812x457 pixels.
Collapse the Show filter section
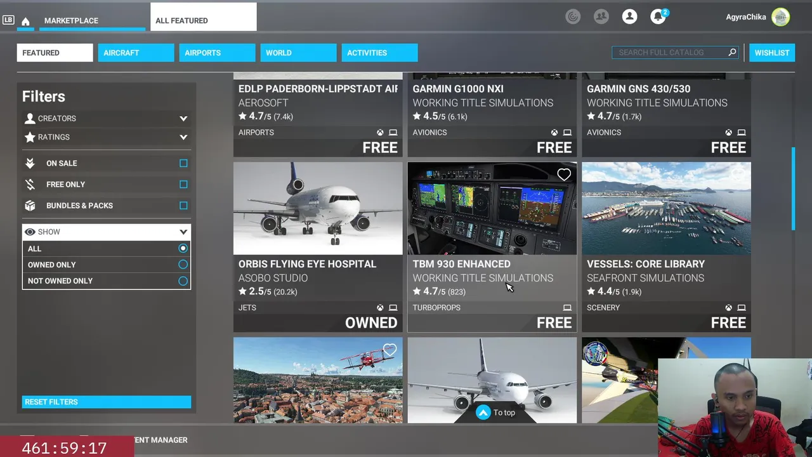[183, 232]
